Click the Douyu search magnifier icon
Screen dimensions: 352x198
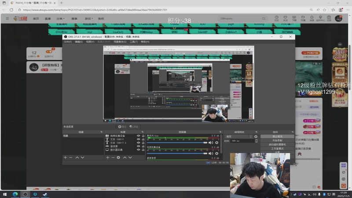pyautogui.click(x=264, y=18)
